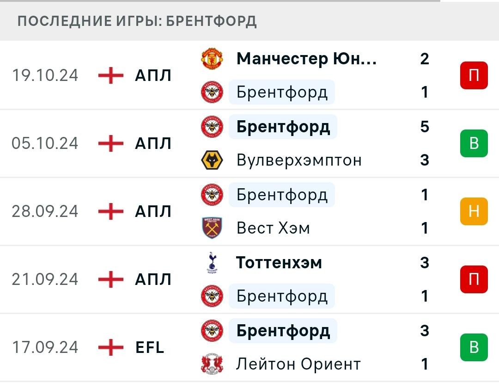Click the 21.09.24 match date
This screenshot has width=499, height=383.
45,279
